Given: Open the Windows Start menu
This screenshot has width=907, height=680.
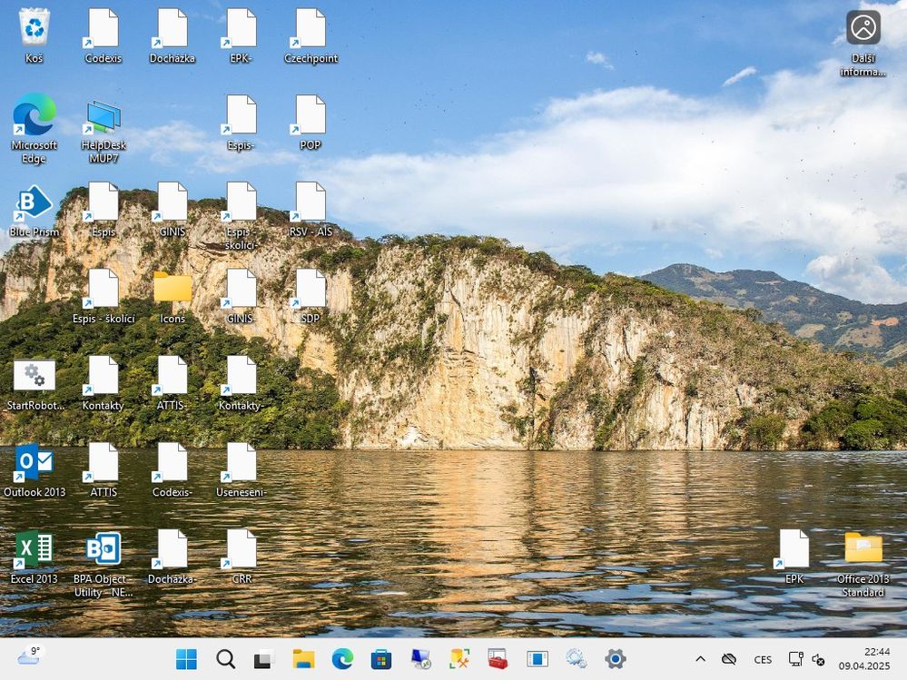Looking at the screenshot, I should point(186,659).
